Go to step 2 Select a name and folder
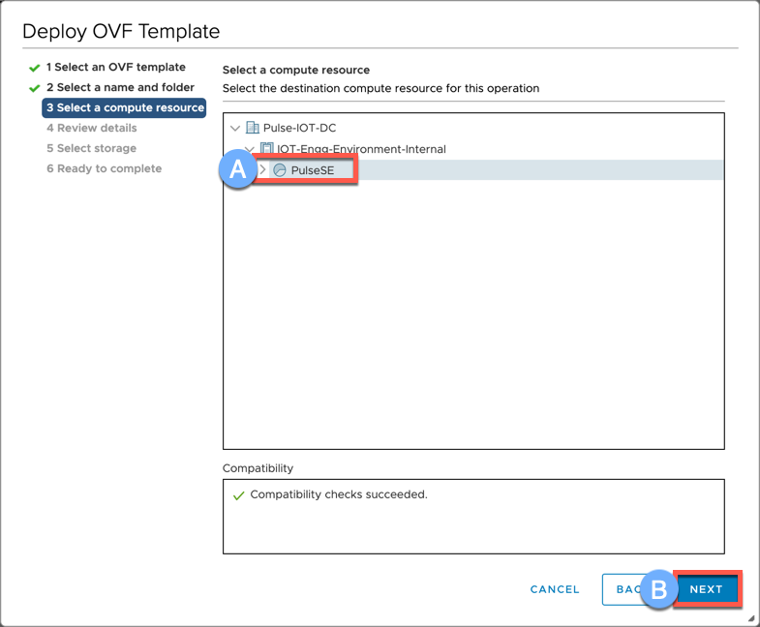760x627 pixels. (120, 87)
